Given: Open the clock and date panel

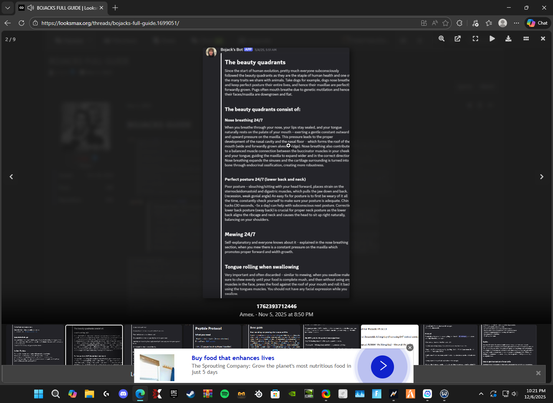Looking at the screenshot, I should pos(535,394).
